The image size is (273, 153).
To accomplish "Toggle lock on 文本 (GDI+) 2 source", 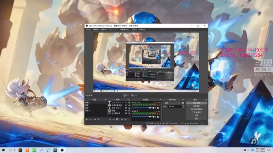I will pos(129,103).
